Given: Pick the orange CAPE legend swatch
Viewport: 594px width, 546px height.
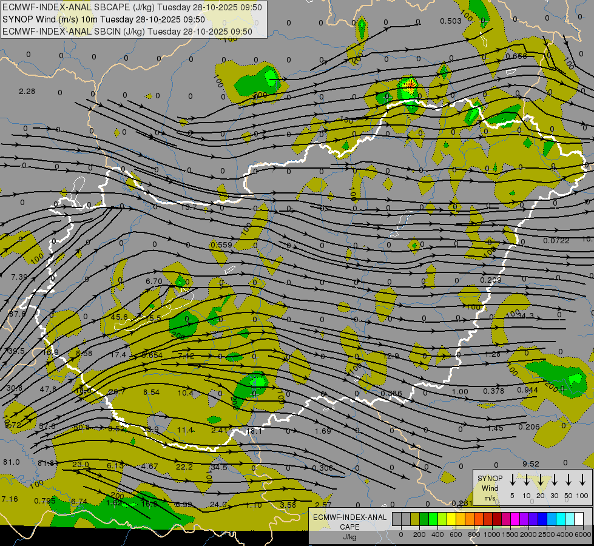Looking at the screenshot, I should click(x=470, y=519).
